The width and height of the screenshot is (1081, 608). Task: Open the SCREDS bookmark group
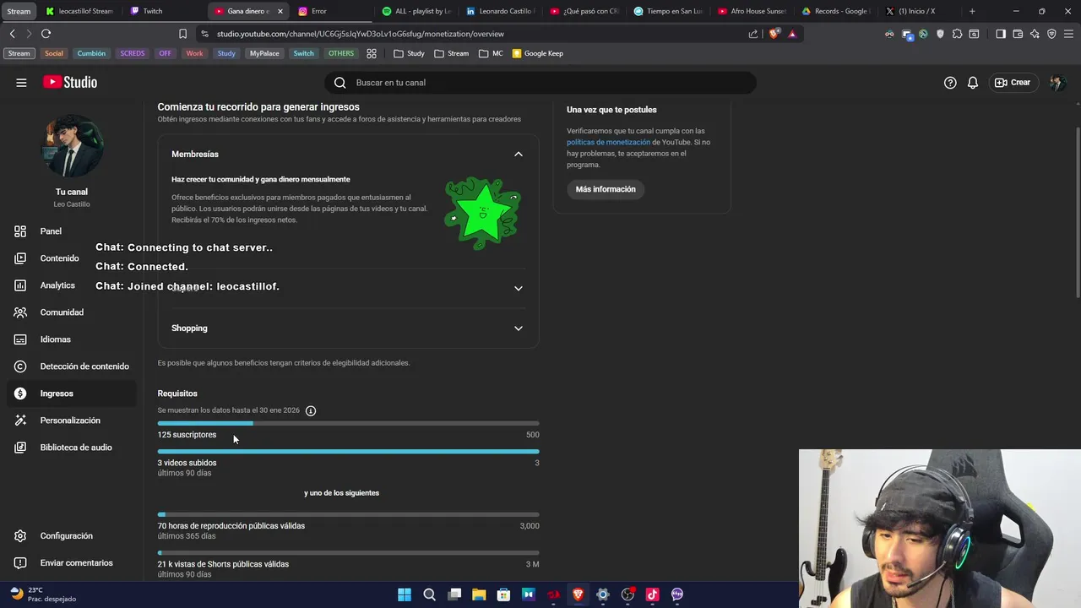(x=133, y=53)
